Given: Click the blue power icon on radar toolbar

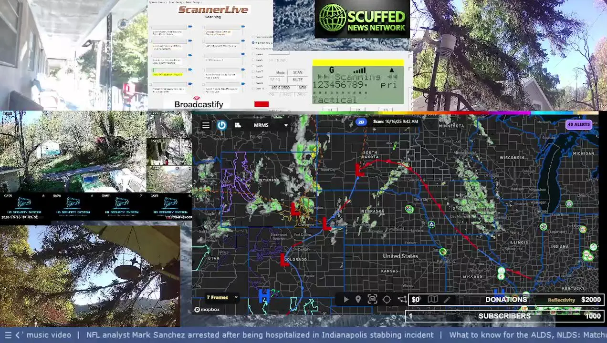Looking at the screenshot, I should 222,125.
